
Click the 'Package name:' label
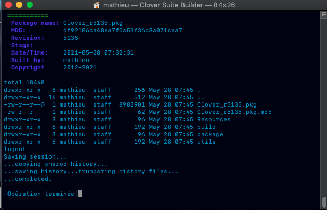tap(35, 23)
